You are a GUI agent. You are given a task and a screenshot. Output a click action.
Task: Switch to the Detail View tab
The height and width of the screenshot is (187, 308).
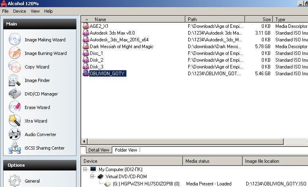click(x=99, y=150)
